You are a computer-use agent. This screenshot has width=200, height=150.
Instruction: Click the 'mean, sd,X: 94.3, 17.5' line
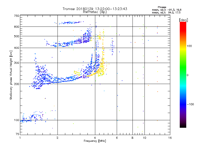(166, 12)
